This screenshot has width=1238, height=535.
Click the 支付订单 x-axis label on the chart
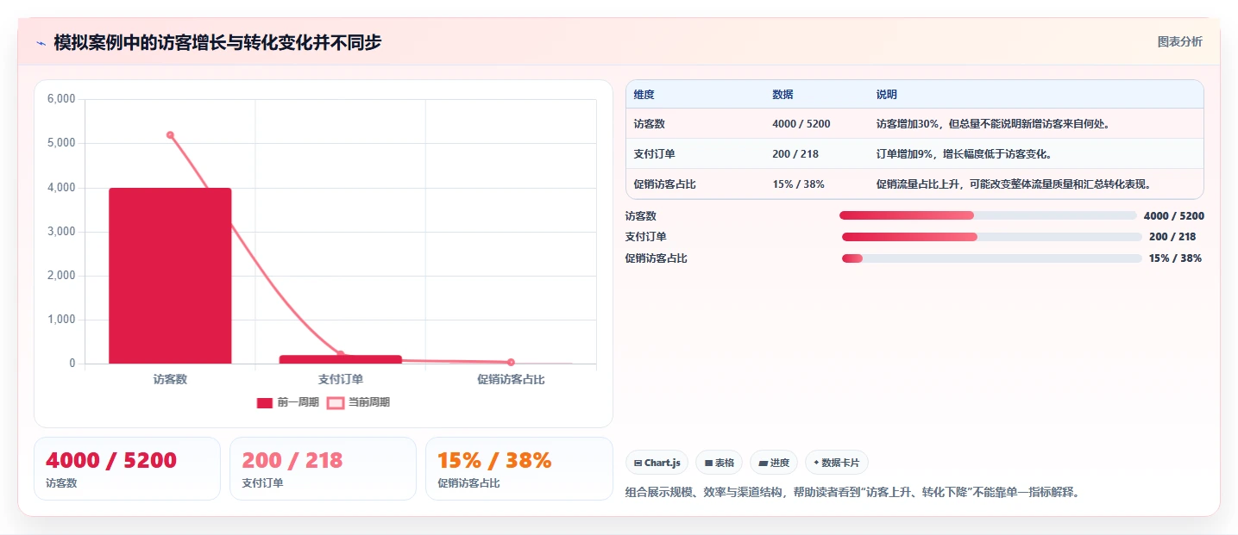click(x=340, y=379)
